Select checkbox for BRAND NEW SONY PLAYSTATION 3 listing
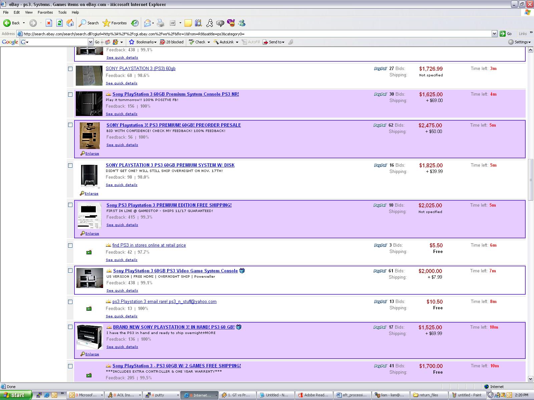This screenshot has height=400, width=534. coord(70,327)
